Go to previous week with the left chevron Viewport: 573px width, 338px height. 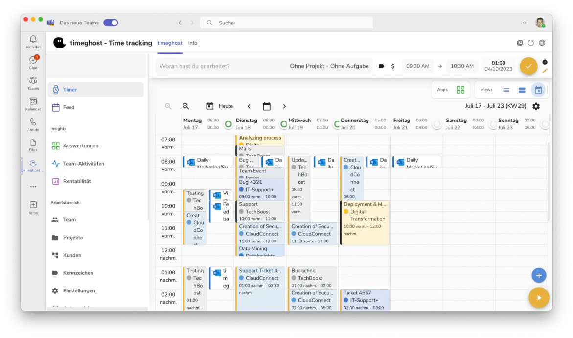coord(249,106)
